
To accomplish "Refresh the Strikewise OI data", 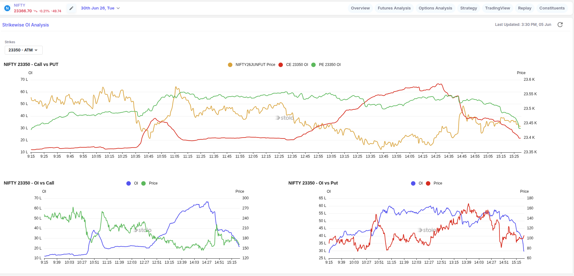I will pyautogui.click(x=560, y=25).
